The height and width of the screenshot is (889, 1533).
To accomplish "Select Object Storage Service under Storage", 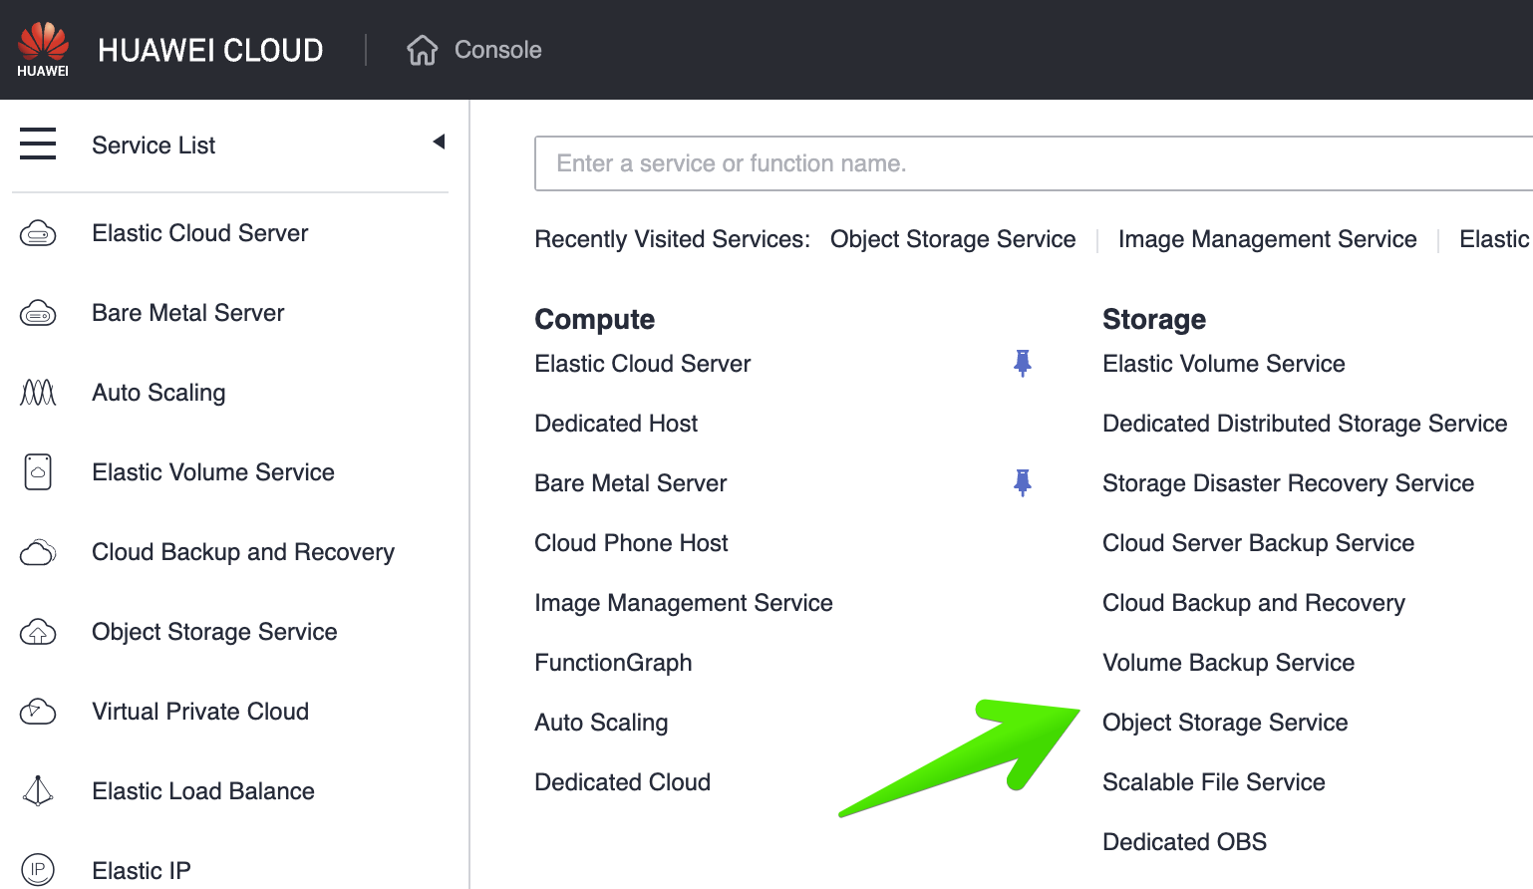I will tap(1225, 723).
